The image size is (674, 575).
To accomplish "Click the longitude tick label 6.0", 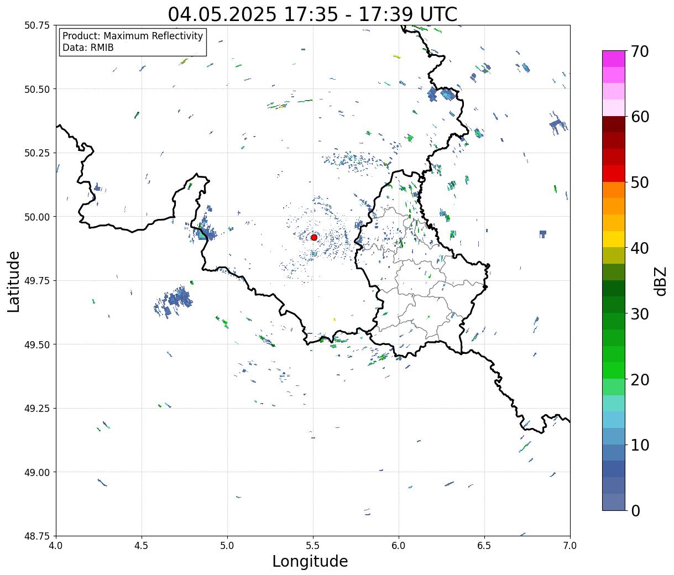I will pos(399,546).
